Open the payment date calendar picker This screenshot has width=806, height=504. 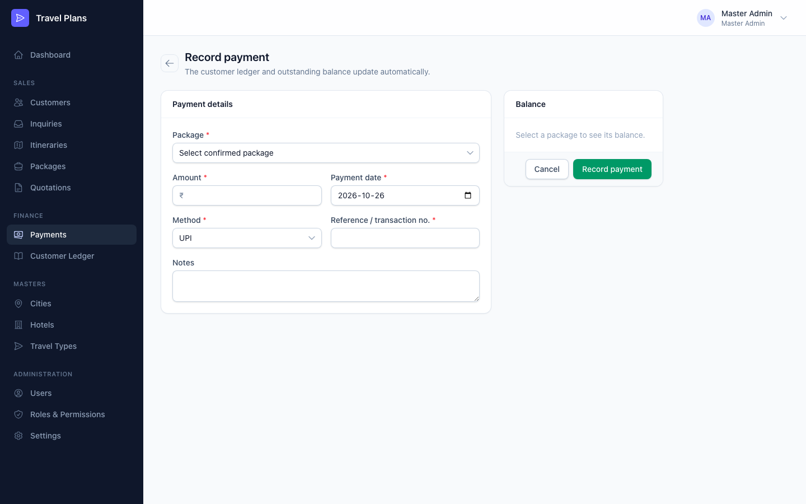pyautogui.click(x=468, y=195)
